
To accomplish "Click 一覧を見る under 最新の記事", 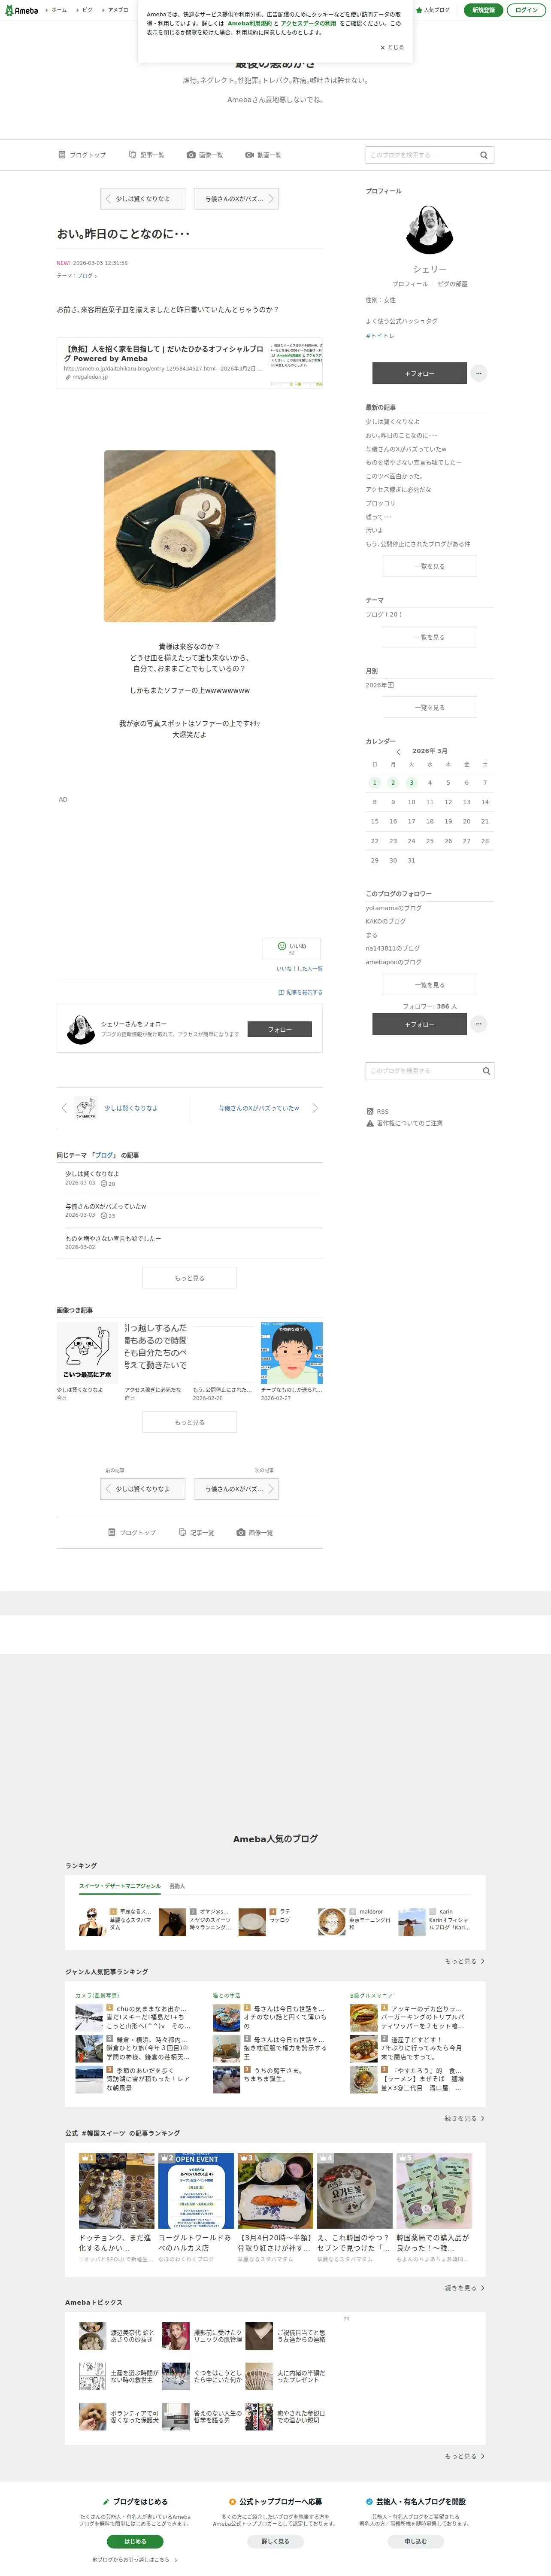I will (x=430, y=566).
